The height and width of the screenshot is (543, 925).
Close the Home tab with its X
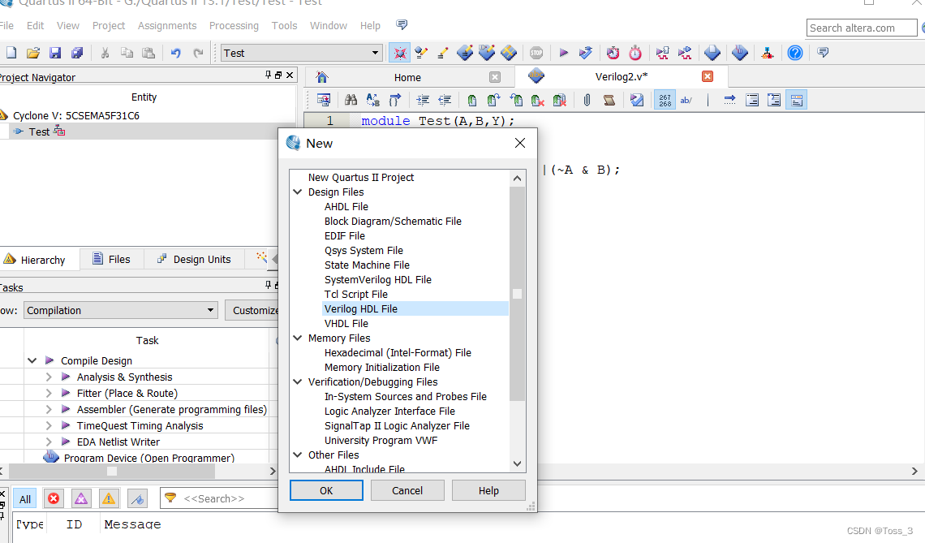coord(495,77)
